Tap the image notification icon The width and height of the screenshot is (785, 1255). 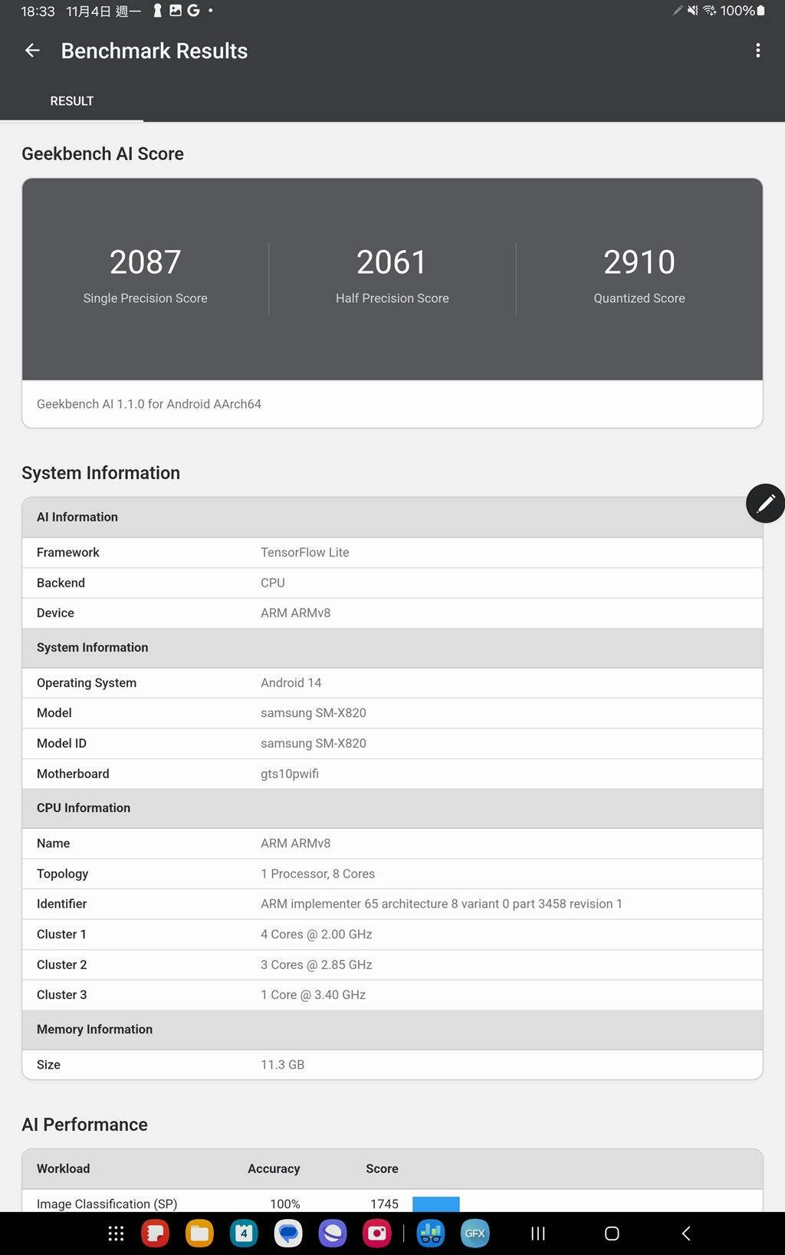click(x=176, y=11)
